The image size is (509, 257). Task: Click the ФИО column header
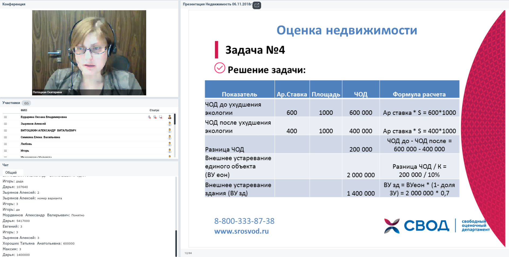pos(24,110)
